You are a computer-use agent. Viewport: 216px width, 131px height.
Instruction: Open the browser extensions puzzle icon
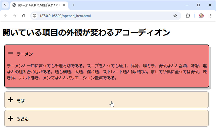pos(188,16)
